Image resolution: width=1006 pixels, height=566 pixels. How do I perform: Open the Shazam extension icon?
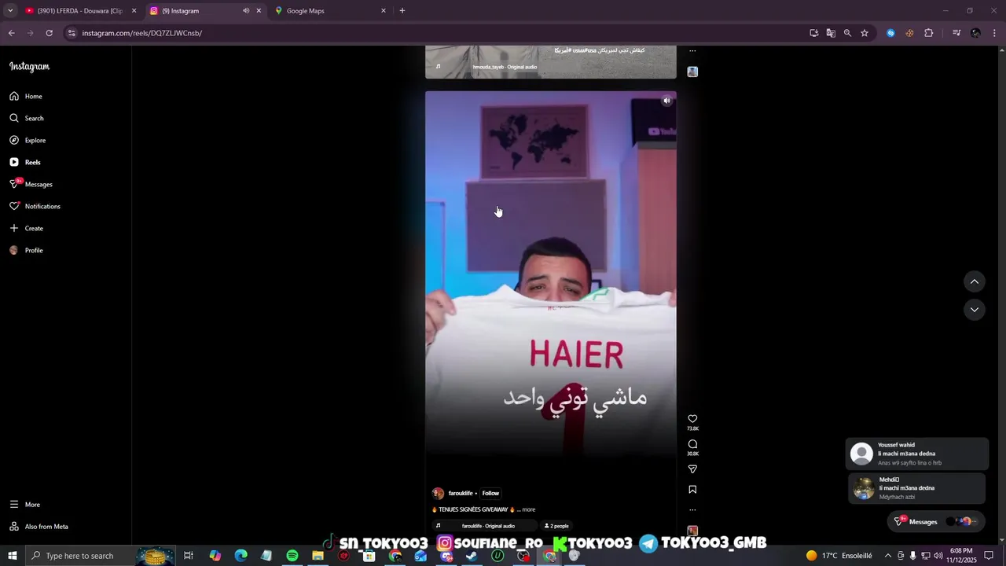(890, 33)
